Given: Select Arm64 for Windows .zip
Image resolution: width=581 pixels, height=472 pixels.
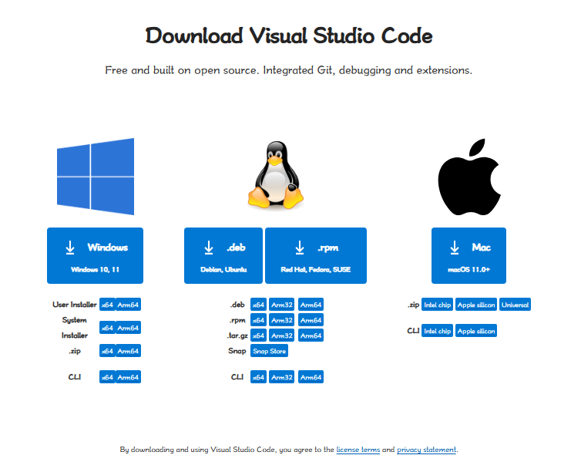Looking at the screenshot, I should [128, 351].
